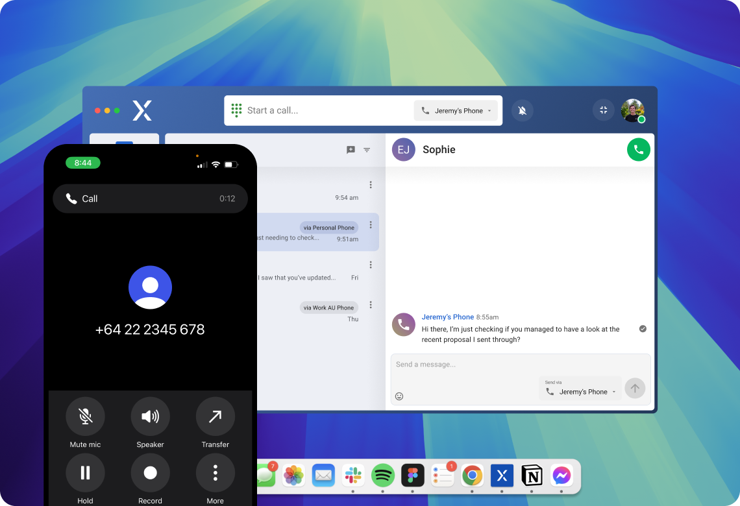Tap the green 8:44 call pill
740x506 pixels.
[x=83, y=163]
